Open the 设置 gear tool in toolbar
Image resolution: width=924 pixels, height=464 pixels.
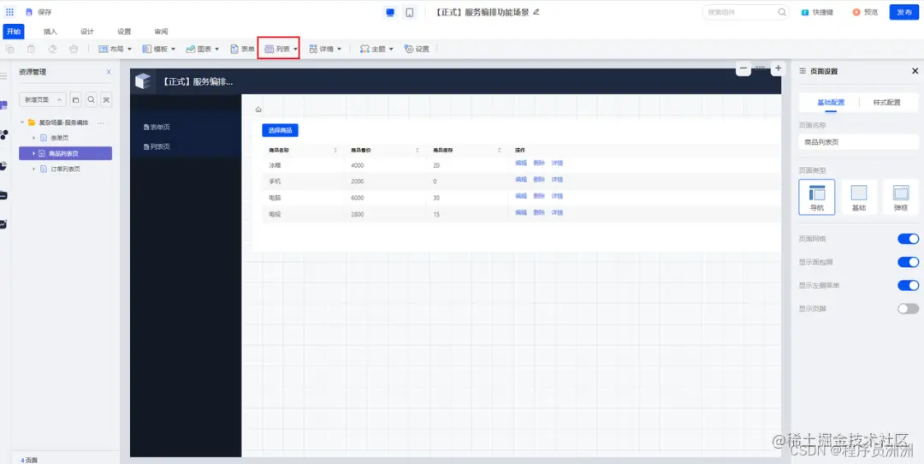(x=416, y=49)
